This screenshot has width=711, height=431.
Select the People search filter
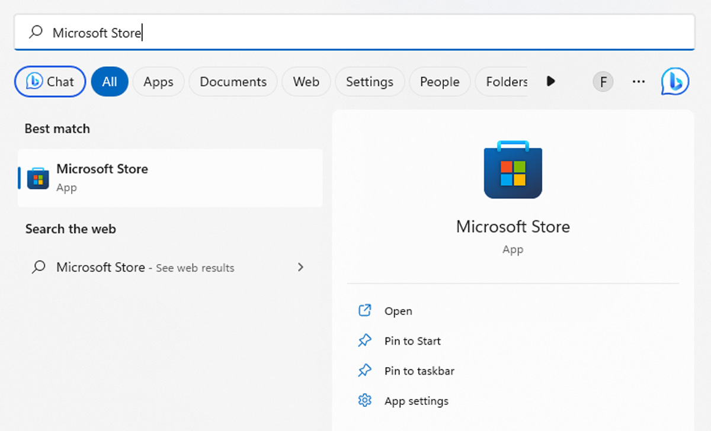pos(440,82)
